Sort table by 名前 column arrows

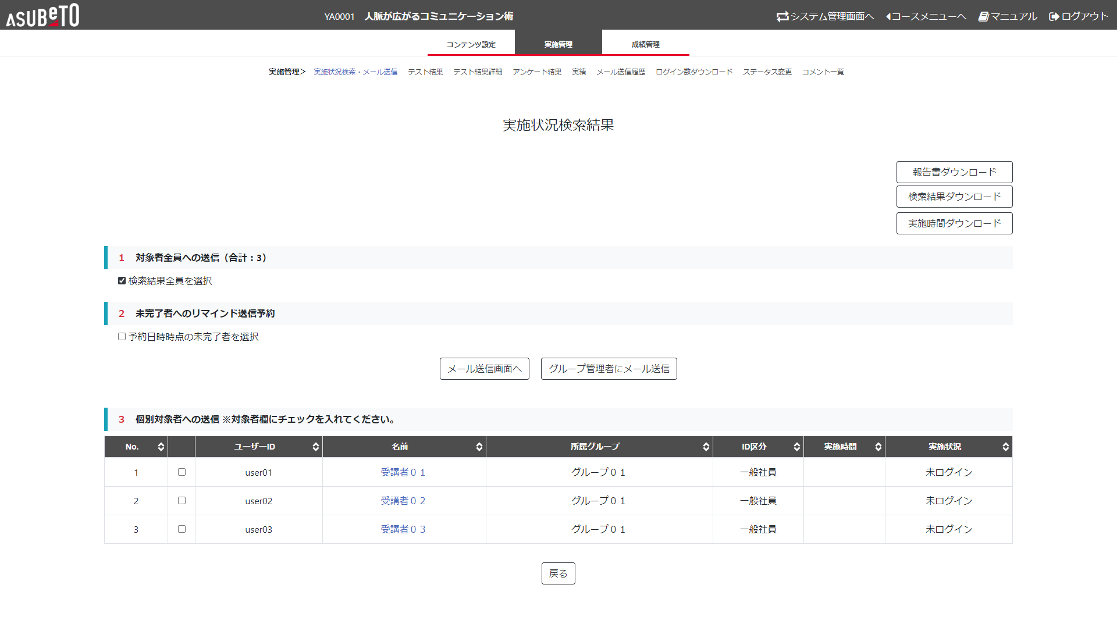pos(479,447)
